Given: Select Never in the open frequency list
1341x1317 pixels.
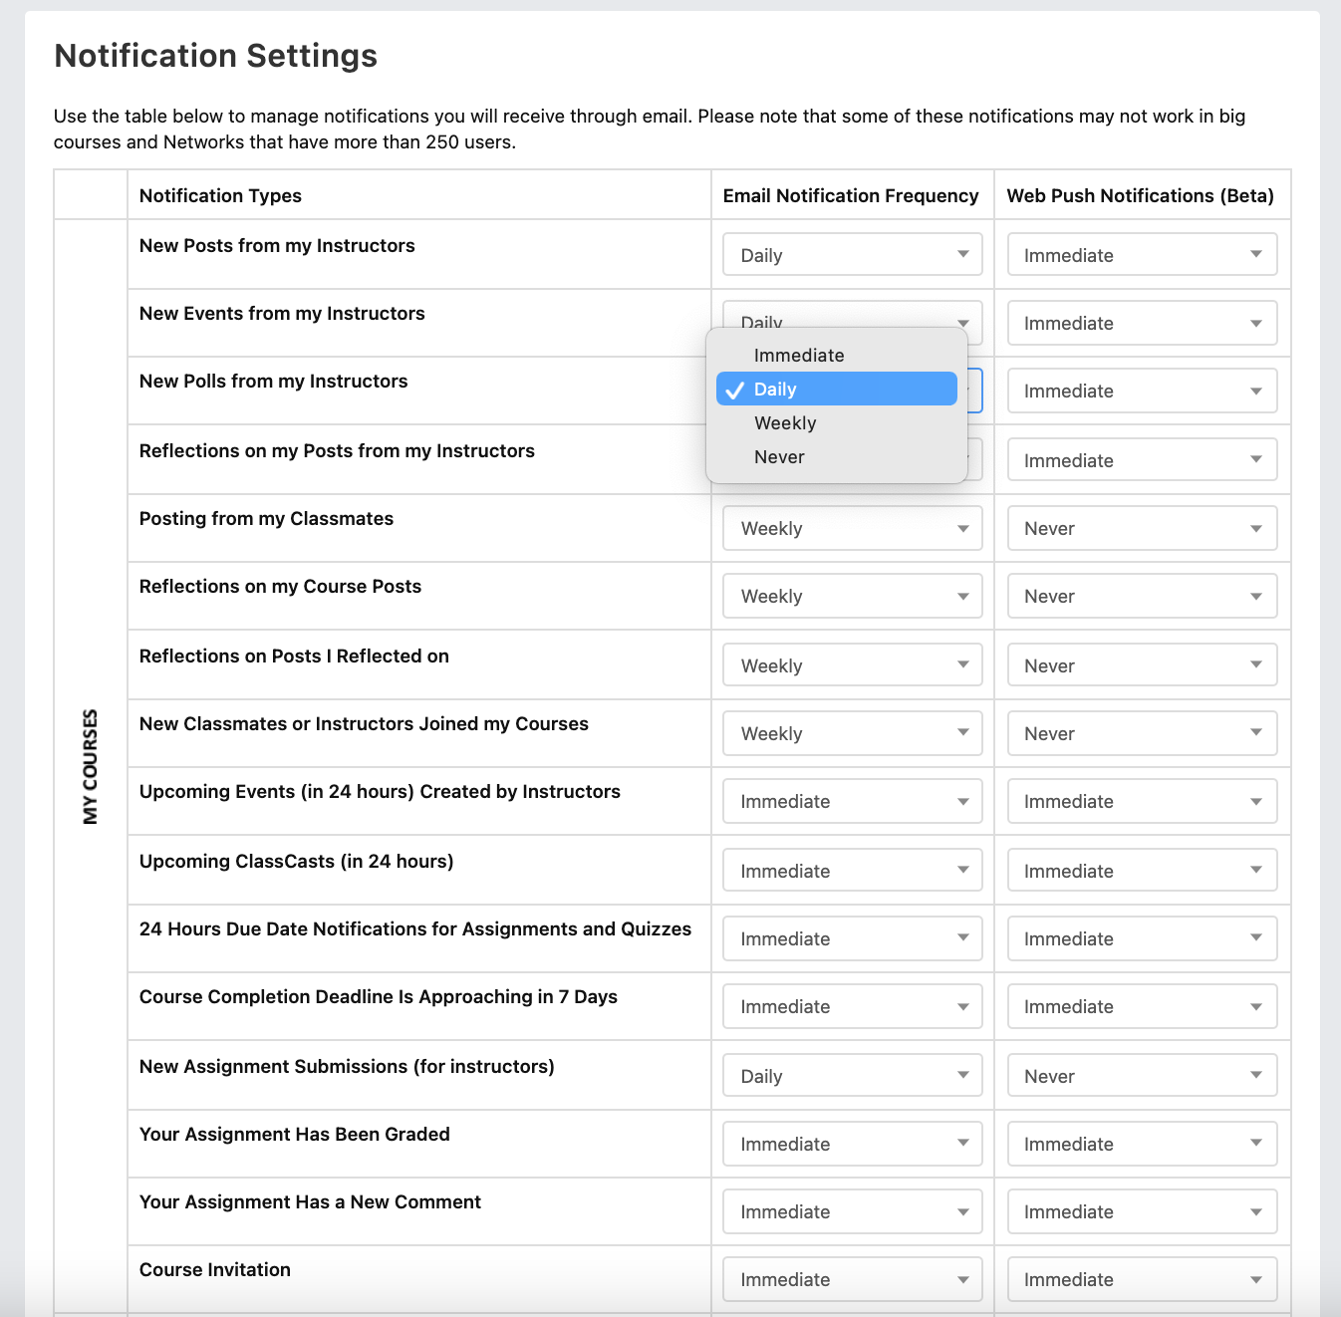Looking at the screenshot, I should [x=837, y=457].
